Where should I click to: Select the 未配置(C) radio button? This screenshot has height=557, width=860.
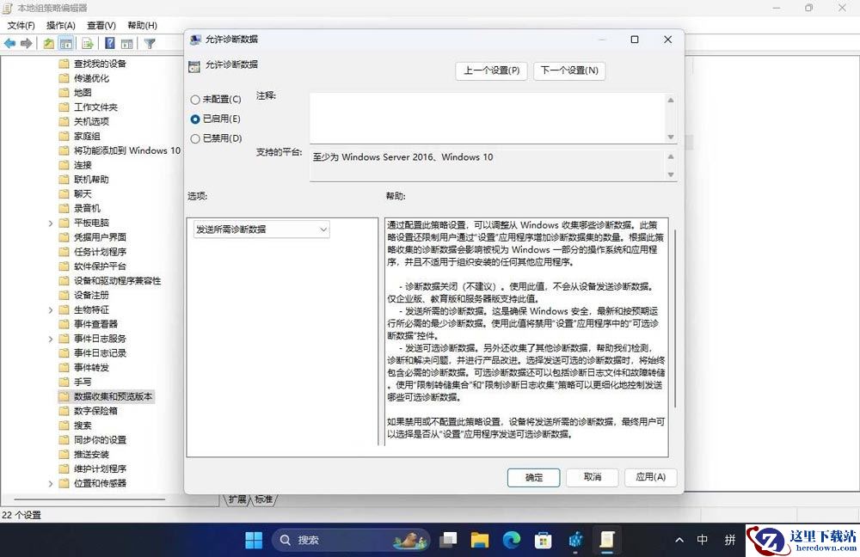(194, 100)
